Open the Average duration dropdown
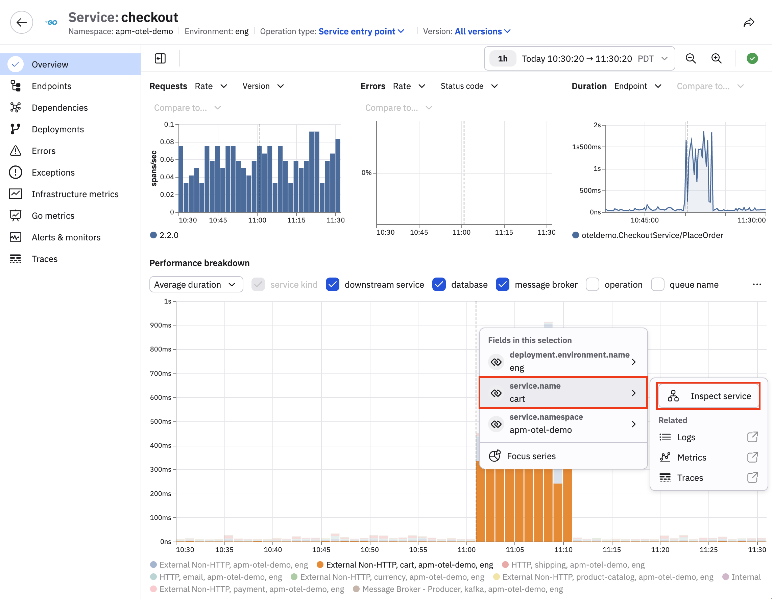This screenshot has height=599, width=772. pyautogui.click(x=196, y=284)
